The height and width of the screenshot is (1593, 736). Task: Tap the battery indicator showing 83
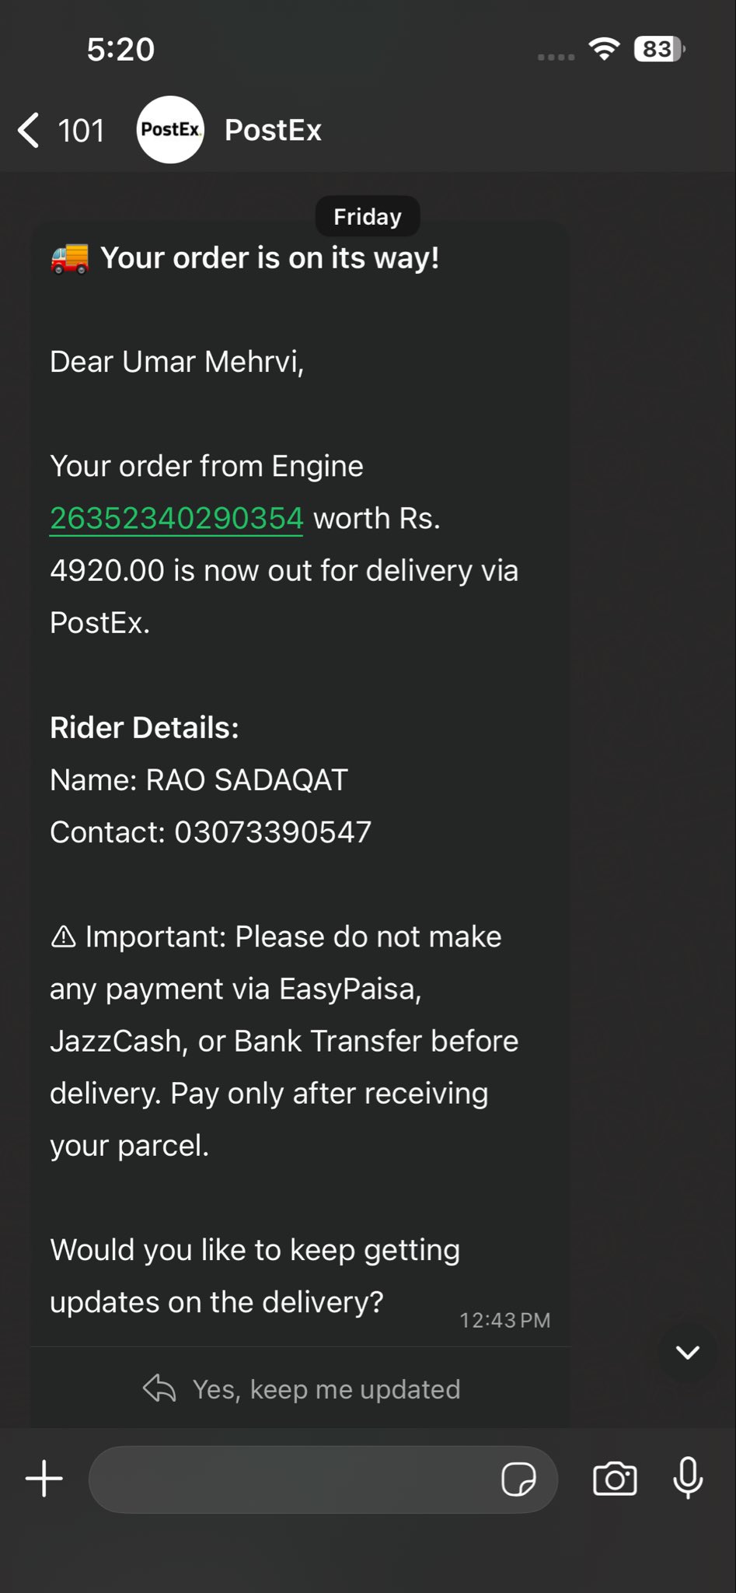659,49
